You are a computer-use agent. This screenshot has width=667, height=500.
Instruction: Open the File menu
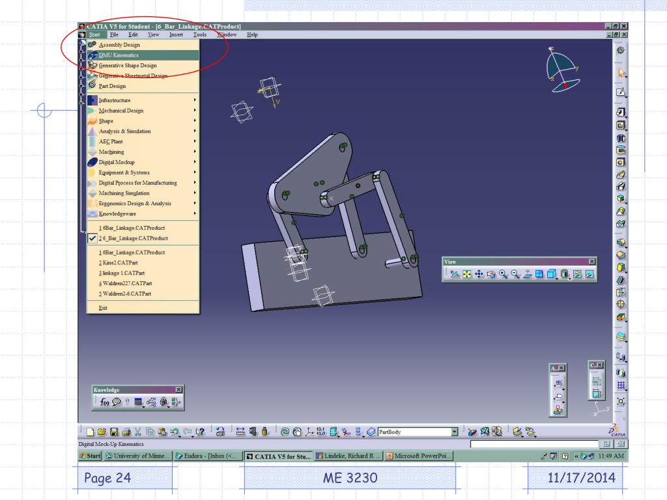coord(114,35)
